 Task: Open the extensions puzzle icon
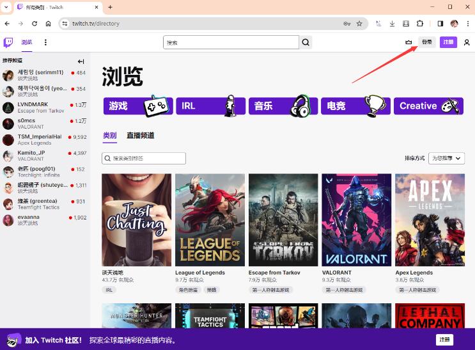tap(420, 23)
